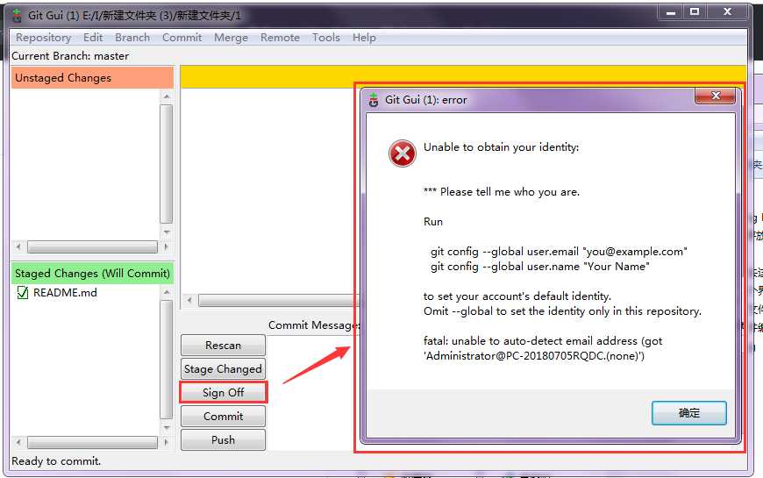Click the Unstaged list vertical scrollbar thumb
Screen dimensions: 763x478
tap(167, 163)
